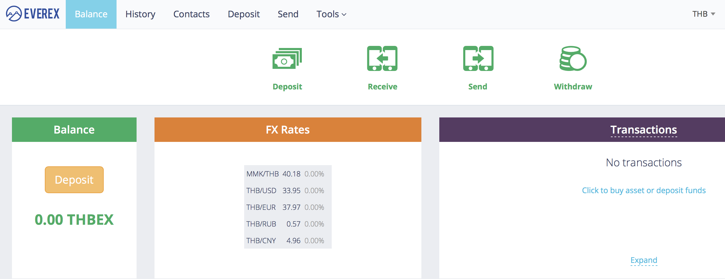Click the Everex logo icon
725x279 pixels.
[14, 14]
